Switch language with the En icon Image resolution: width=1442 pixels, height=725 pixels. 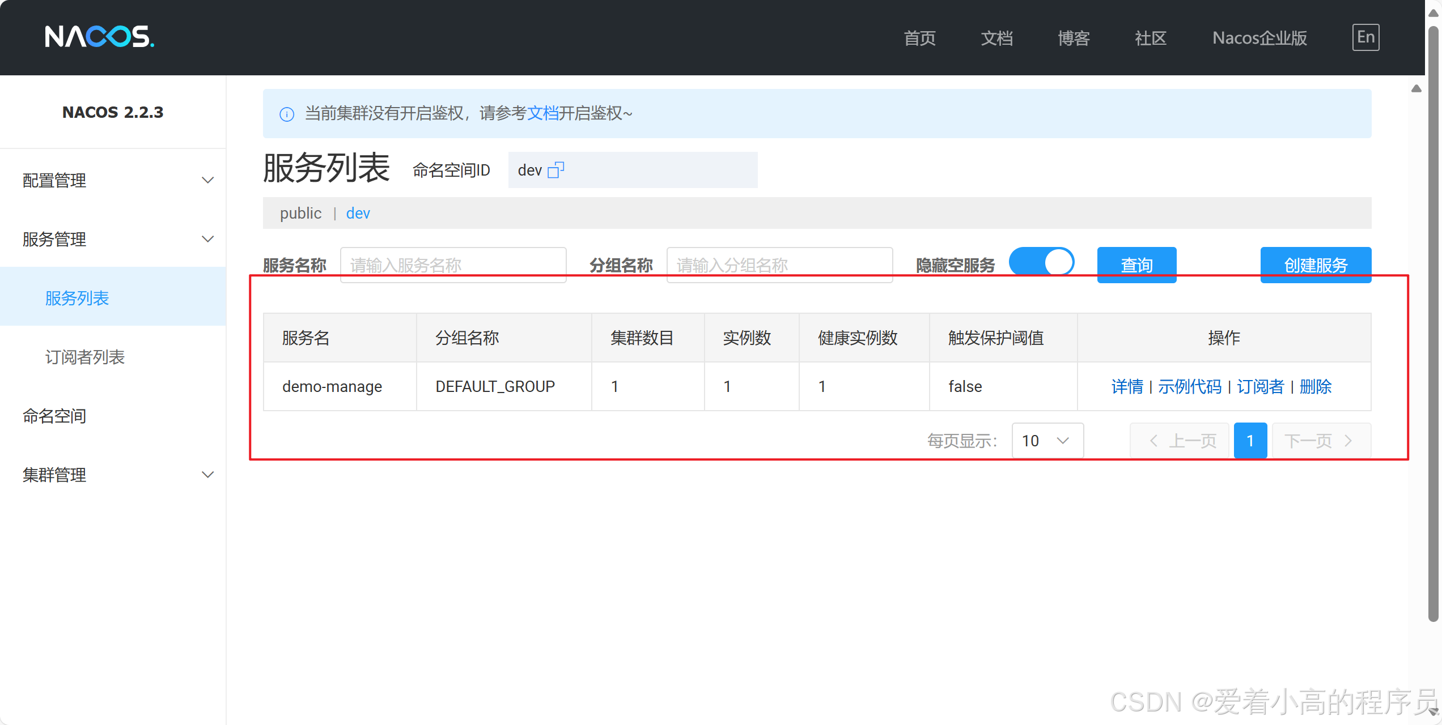(1365, 37)
